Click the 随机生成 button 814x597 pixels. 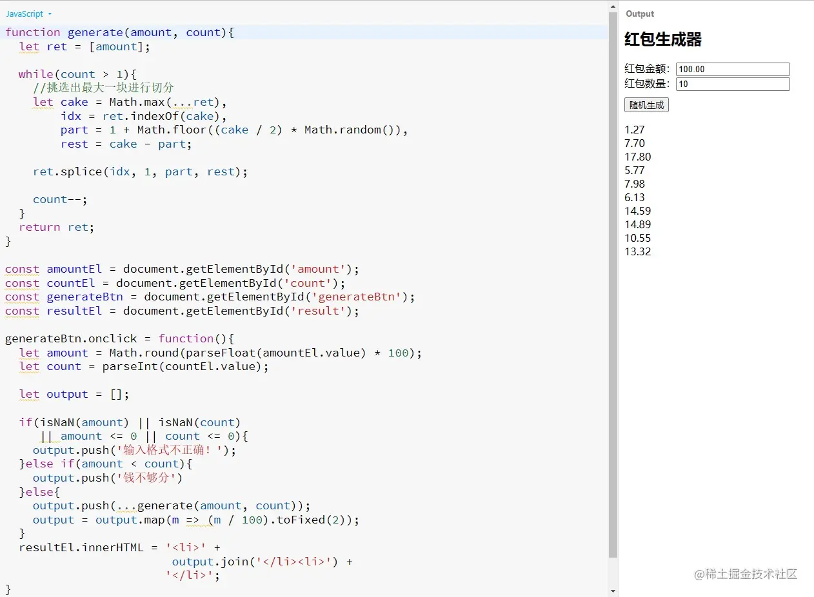click(646, 105)
